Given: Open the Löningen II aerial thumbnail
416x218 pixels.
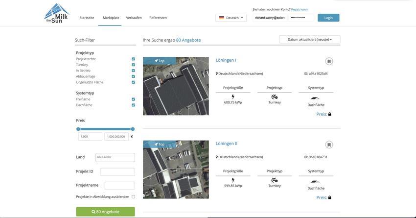Looking at the screenshot, I should tap(176, 170).
